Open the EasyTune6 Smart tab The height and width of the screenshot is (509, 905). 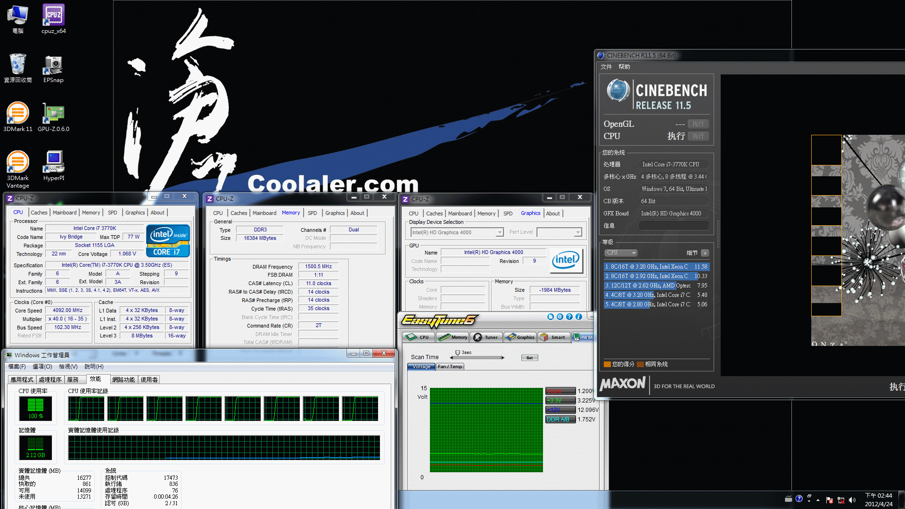point(553,337)
